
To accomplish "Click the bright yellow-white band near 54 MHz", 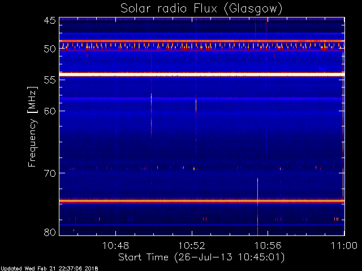I will pos(202,75).
